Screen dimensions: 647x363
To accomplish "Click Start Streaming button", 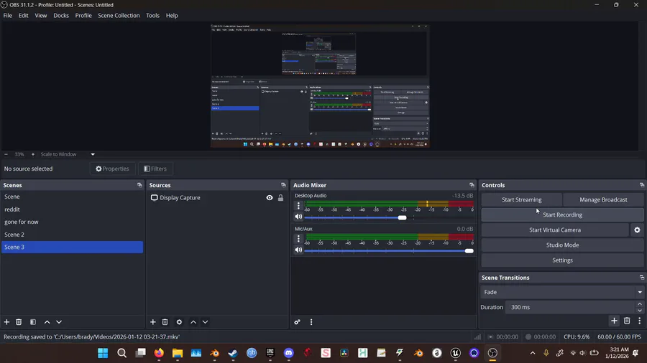I will point(522,199).
